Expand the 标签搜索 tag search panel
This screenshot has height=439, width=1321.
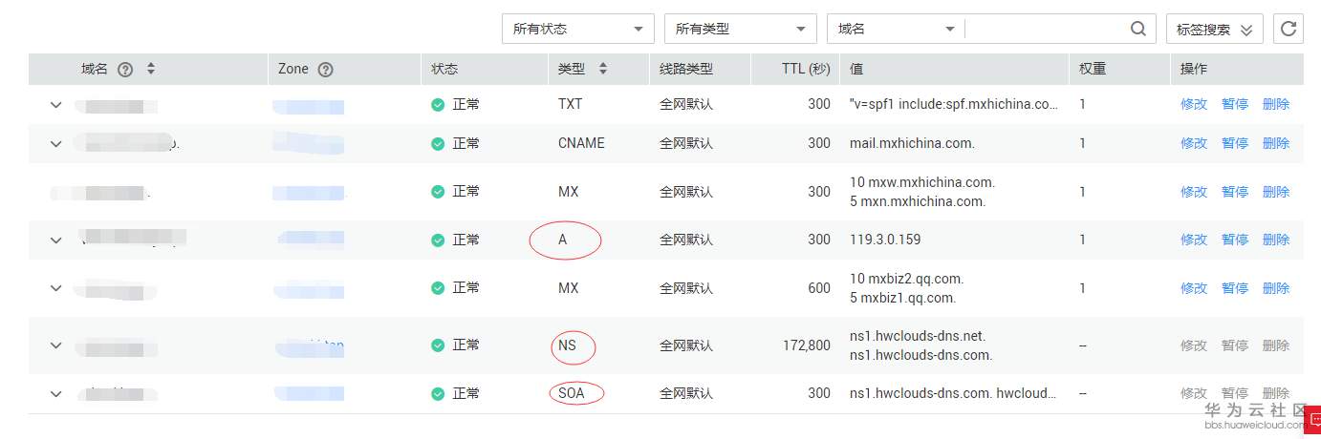(x=1214, y=29)
